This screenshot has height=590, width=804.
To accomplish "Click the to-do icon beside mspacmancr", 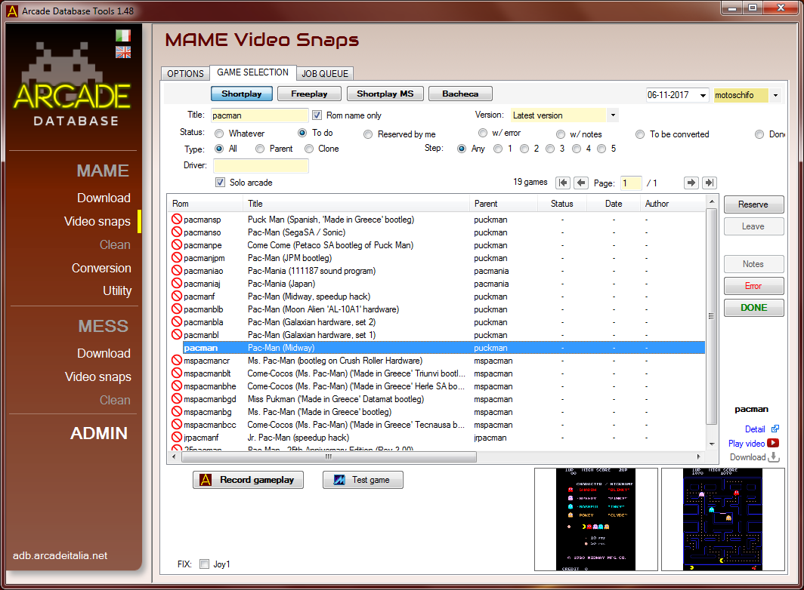I will coord(177,361).
